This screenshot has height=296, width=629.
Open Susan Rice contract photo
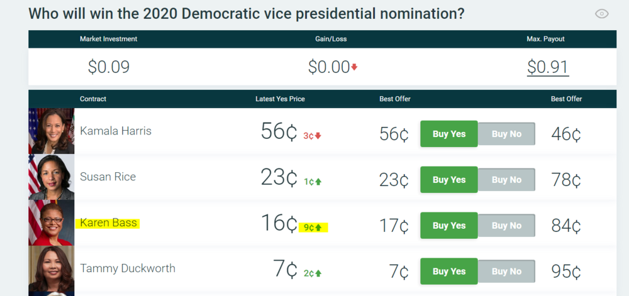(51, 177)
